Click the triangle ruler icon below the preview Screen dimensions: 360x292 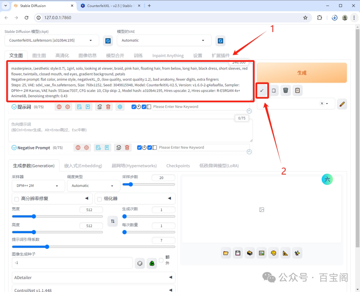coord(285,253)
